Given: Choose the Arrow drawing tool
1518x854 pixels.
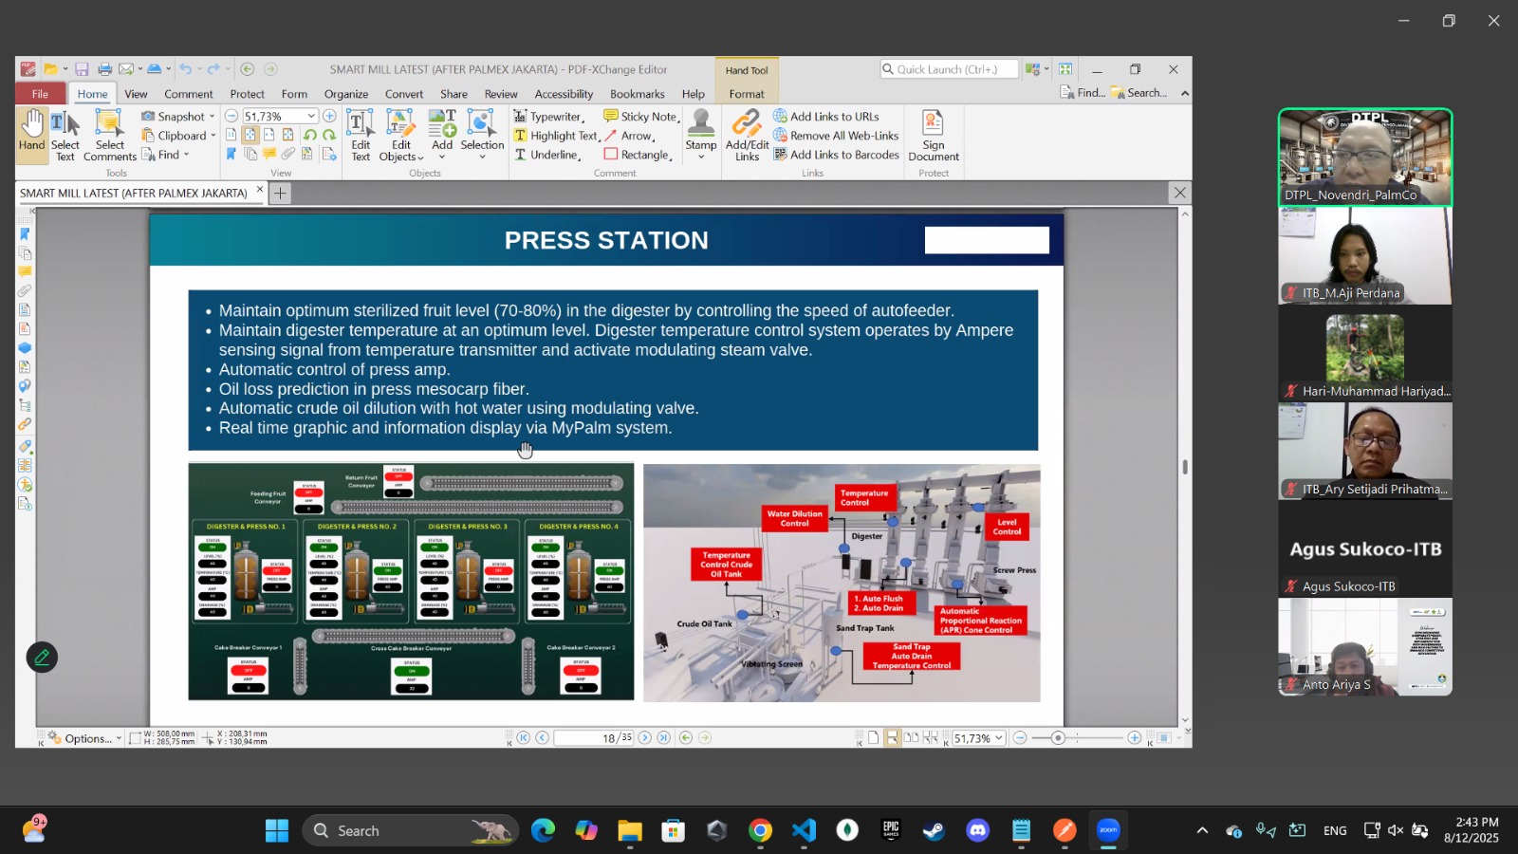Looking at the screenshot, I should (x=629, y=136).
